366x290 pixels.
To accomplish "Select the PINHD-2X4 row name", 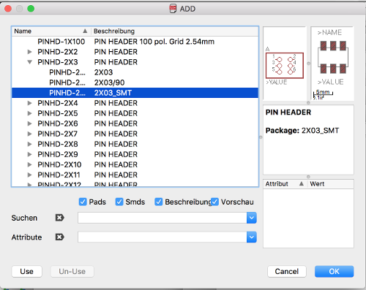I will click(x=58, y=103).
